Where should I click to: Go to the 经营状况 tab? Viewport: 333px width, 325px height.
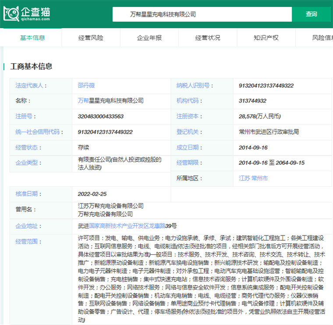coord(208,38)
